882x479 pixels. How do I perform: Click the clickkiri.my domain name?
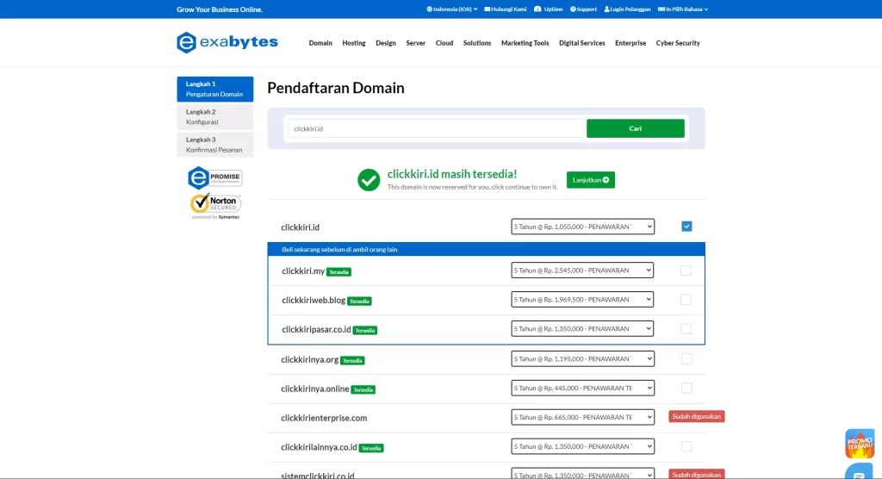coord(303,271)
